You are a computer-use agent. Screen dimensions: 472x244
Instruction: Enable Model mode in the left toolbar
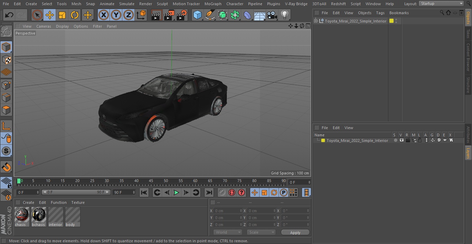pos(6,47)
